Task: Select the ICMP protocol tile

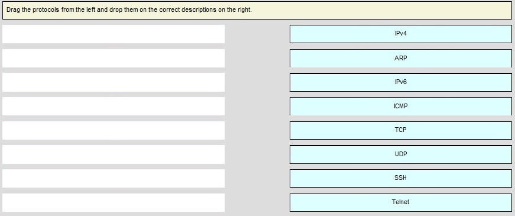Action: point(401,106)
